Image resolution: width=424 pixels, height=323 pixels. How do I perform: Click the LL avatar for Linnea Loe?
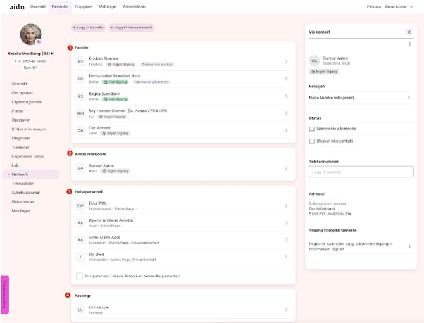[x=80, y=310]
